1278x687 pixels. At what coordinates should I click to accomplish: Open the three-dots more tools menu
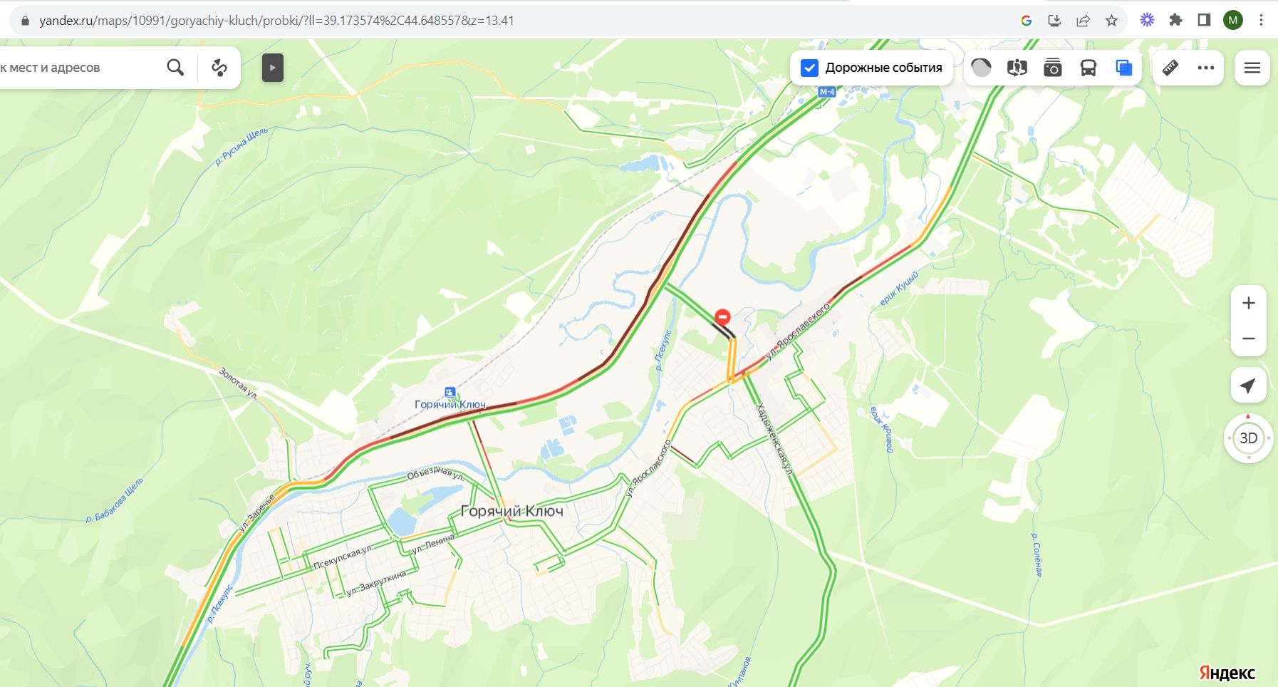[x=1205, y=68]
